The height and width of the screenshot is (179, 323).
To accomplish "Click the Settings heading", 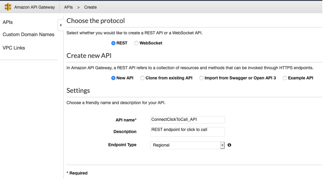I will pyautogui.click(x=78, y=91).
